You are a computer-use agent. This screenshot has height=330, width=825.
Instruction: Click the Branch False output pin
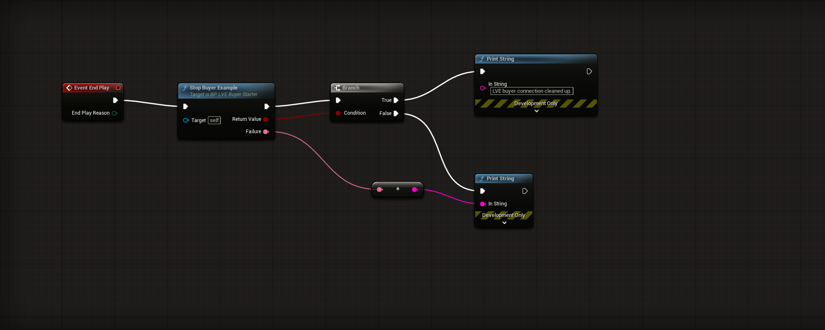tap(396, 113)
